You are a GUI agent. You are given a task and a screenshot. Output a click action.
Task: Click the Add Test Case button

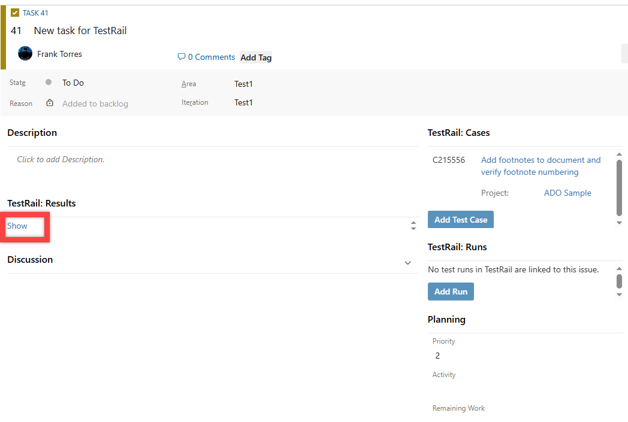[461, 220]
